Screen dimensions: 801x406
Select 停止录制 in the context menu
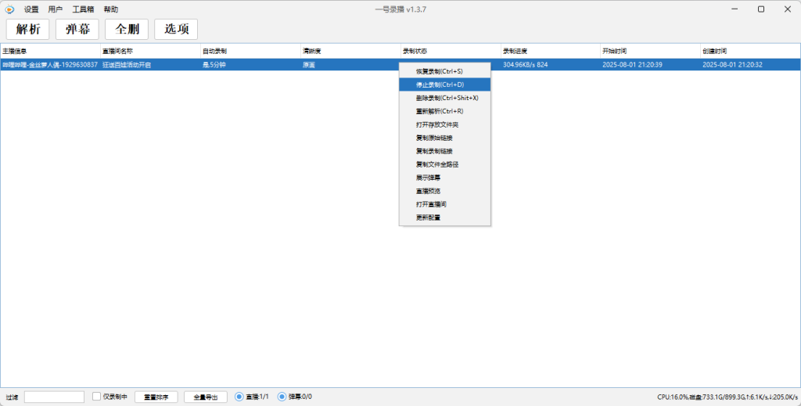440,84
